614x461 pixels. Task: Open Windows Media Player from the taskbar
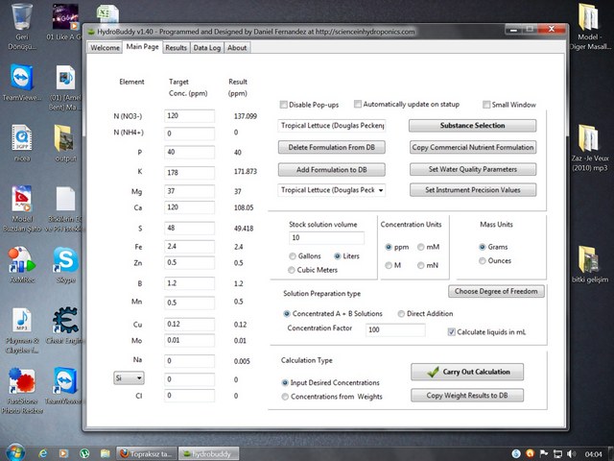click(63, 453)
